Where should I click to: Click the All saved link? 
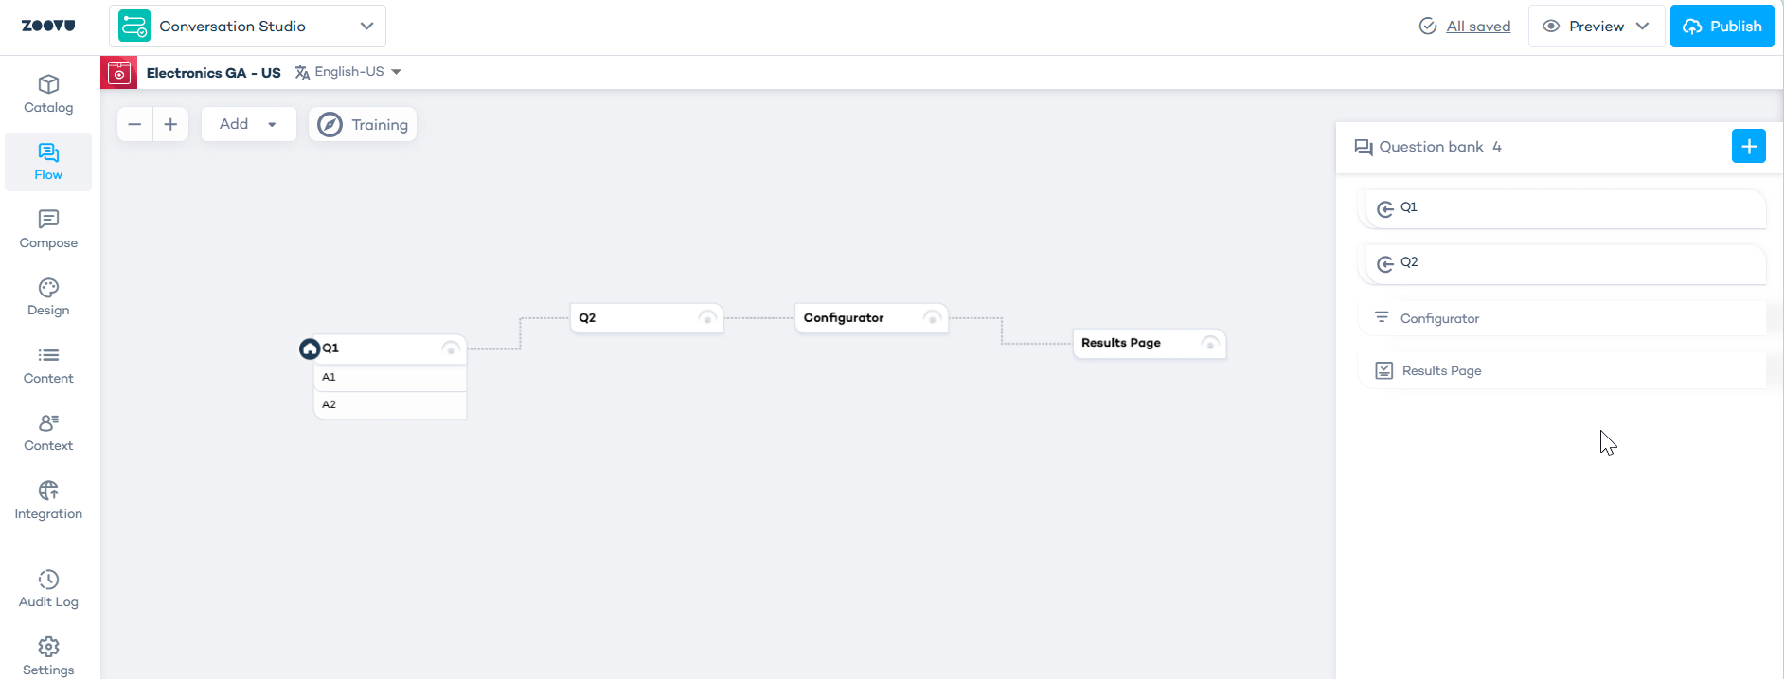point(1477,27)
